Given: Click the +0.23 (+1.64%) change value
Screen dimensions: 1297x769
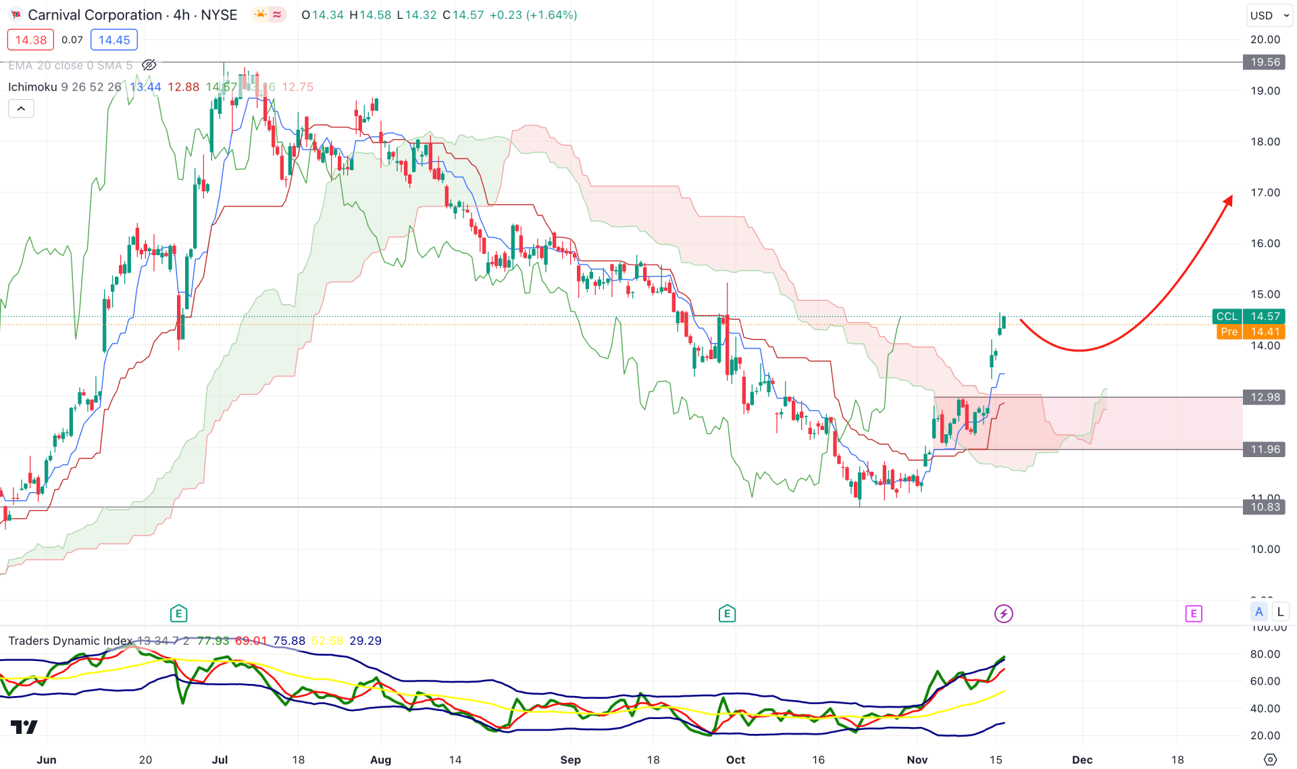Looking at the screenshot, I should [x=534, y=15].
